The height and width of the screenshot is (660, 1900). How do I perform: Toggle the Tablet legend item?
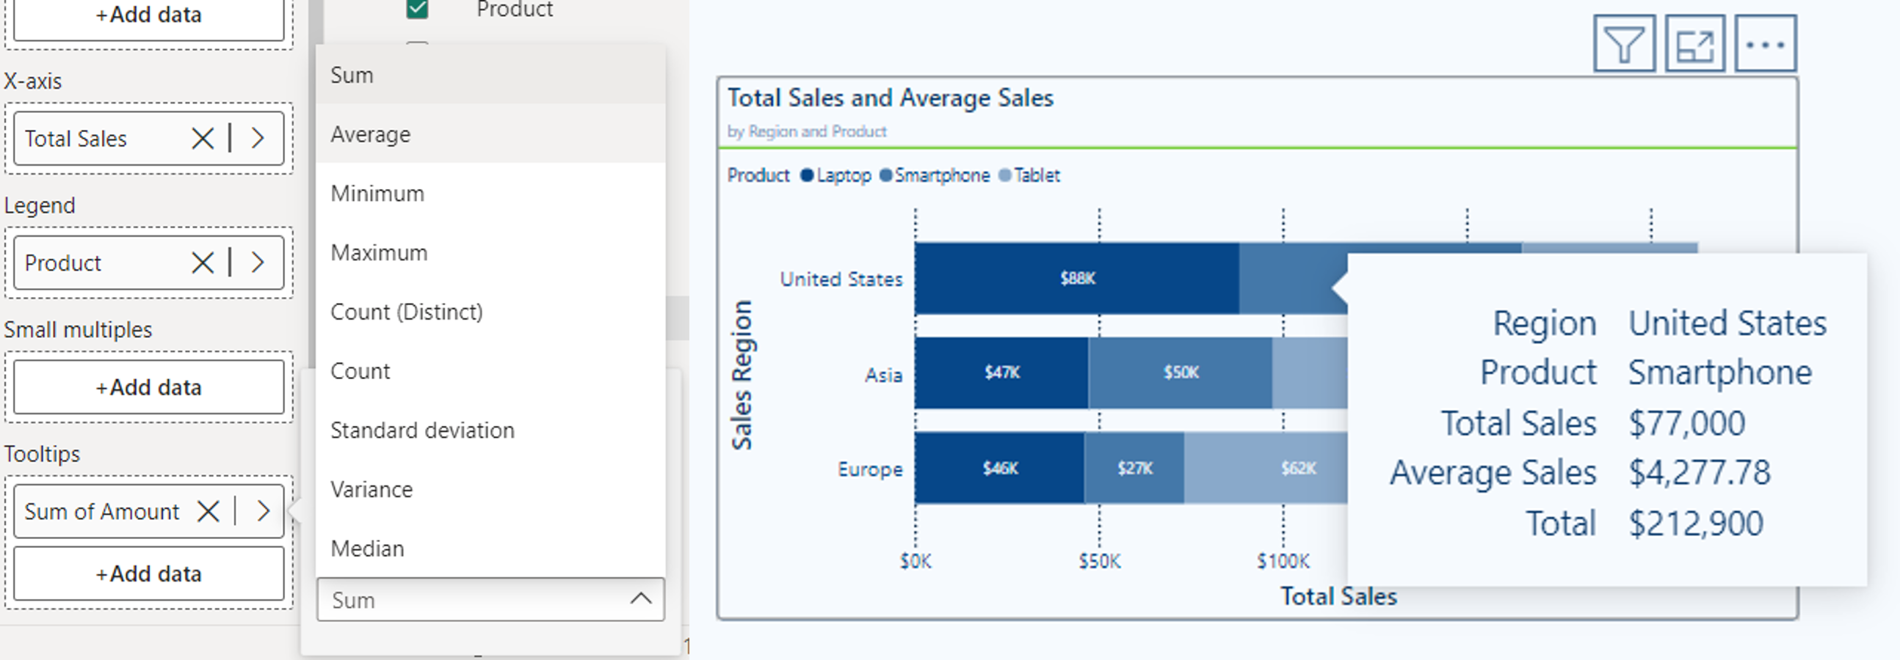tap(1031, 175)
